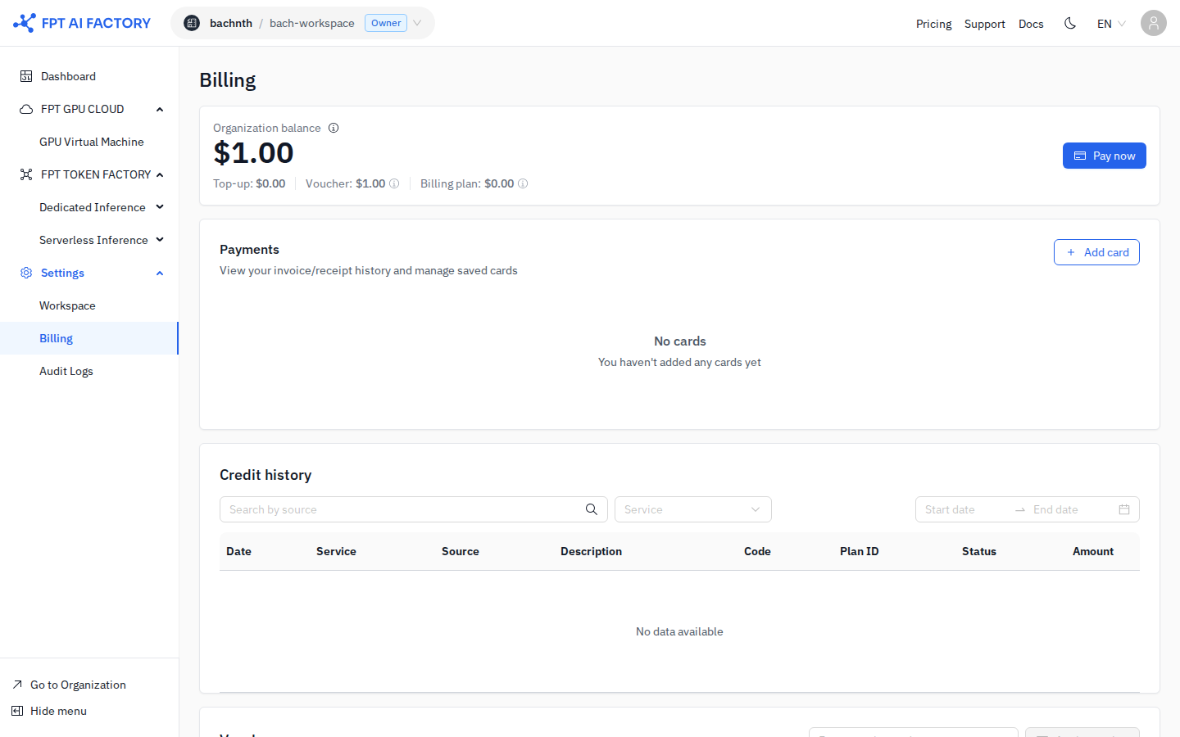Click the Top-up $0.00 value
This screenshot has width=1180, height=737.
(x=270, y=183)
